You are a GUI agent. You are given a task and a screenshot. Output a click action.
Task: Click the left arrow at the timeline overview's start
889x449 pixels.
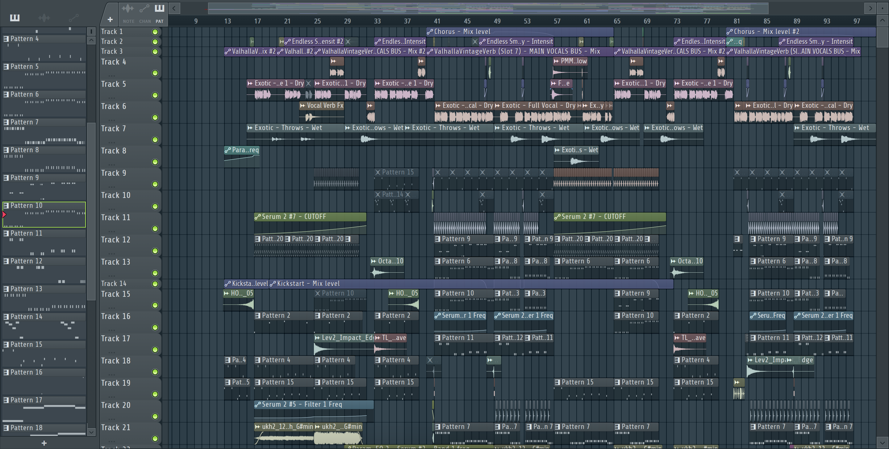(174, 8)
